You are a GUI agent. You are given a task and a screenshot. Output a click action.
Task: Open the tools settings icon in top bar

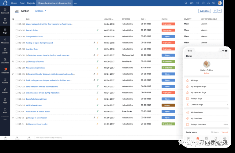tap(214, 3)
